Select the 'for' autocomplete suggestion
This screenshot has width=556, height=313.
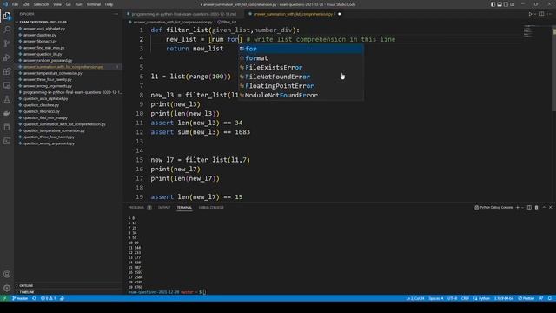[x=301, y=49]
